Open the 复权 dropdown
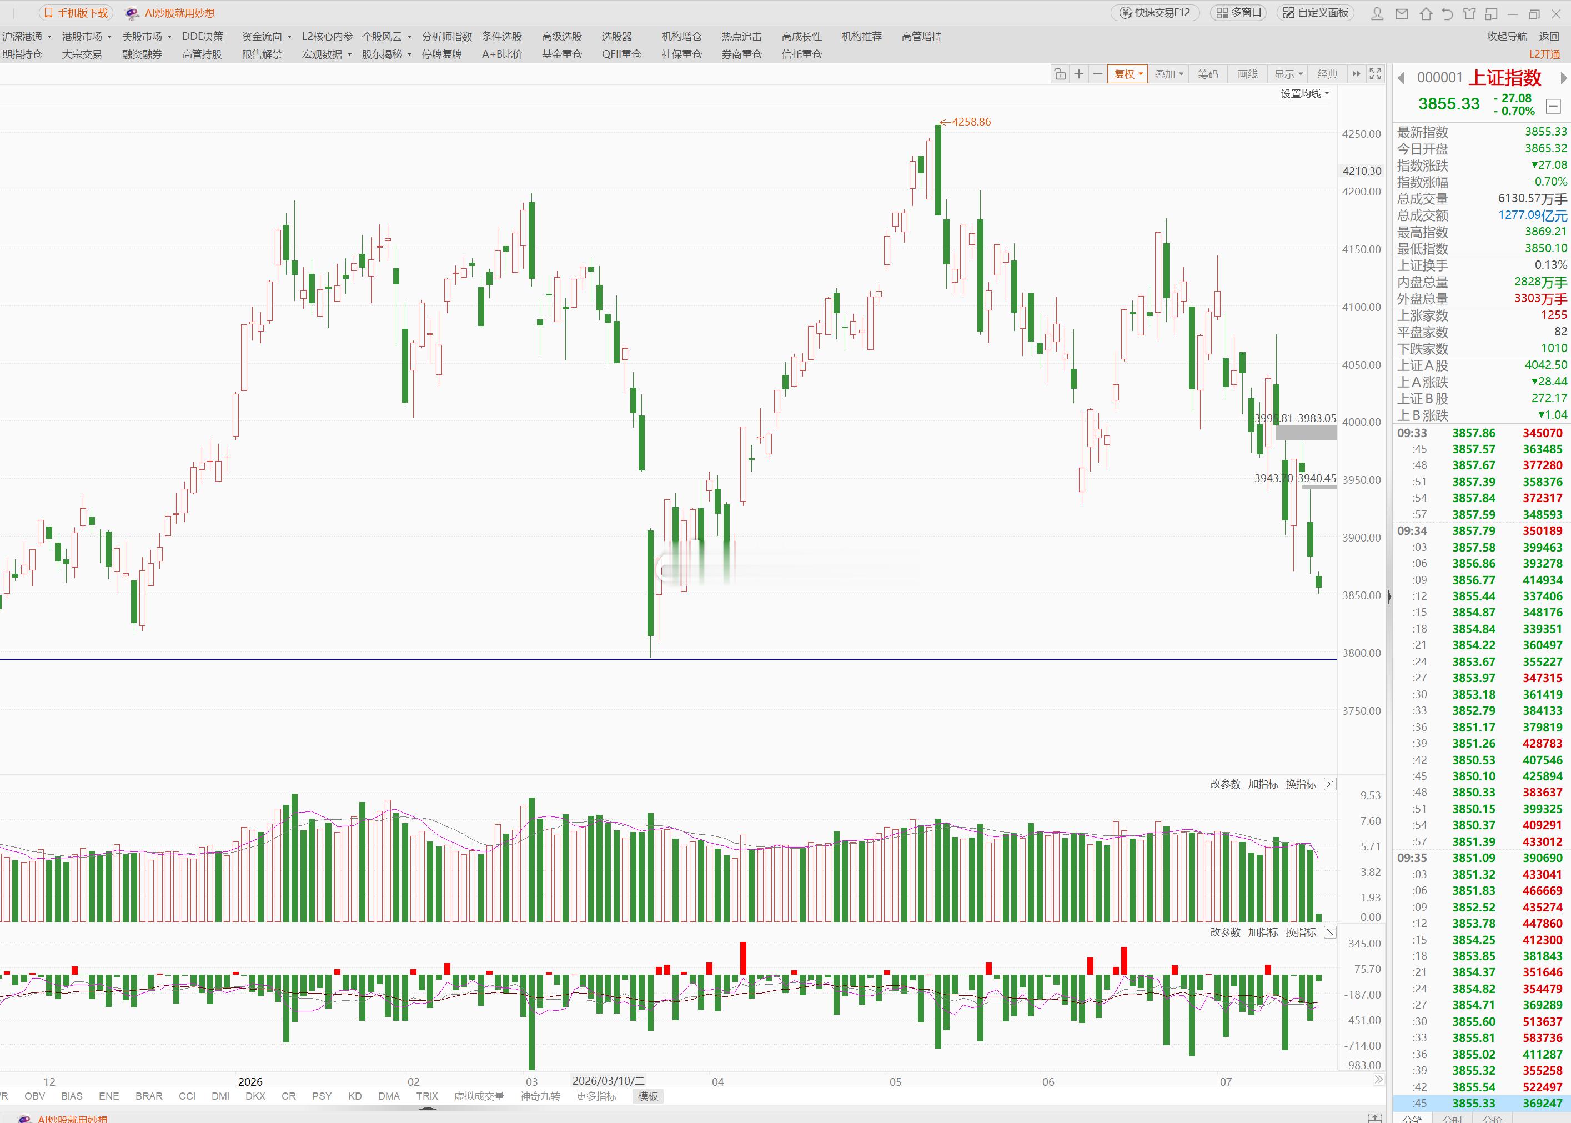1571x1123 pixels. click(x=1128, y=74)
